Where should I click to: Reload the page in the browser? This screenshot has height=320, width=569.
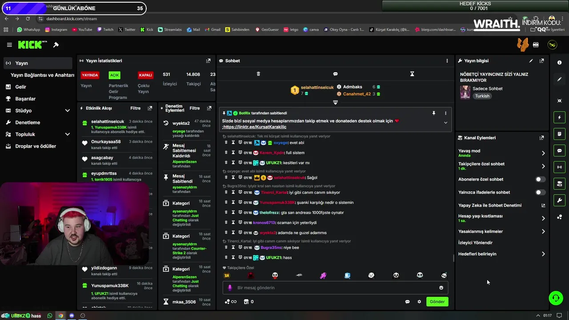(28, 19)
